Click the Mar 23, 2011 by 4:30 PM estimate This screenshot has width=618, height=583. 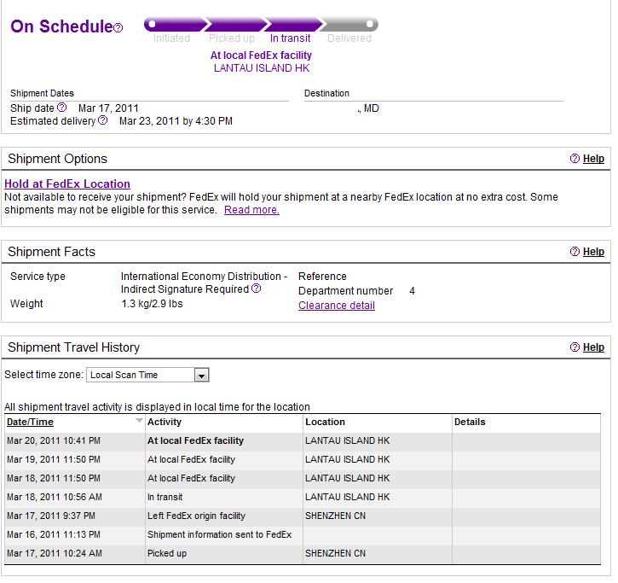coord(176,121)
